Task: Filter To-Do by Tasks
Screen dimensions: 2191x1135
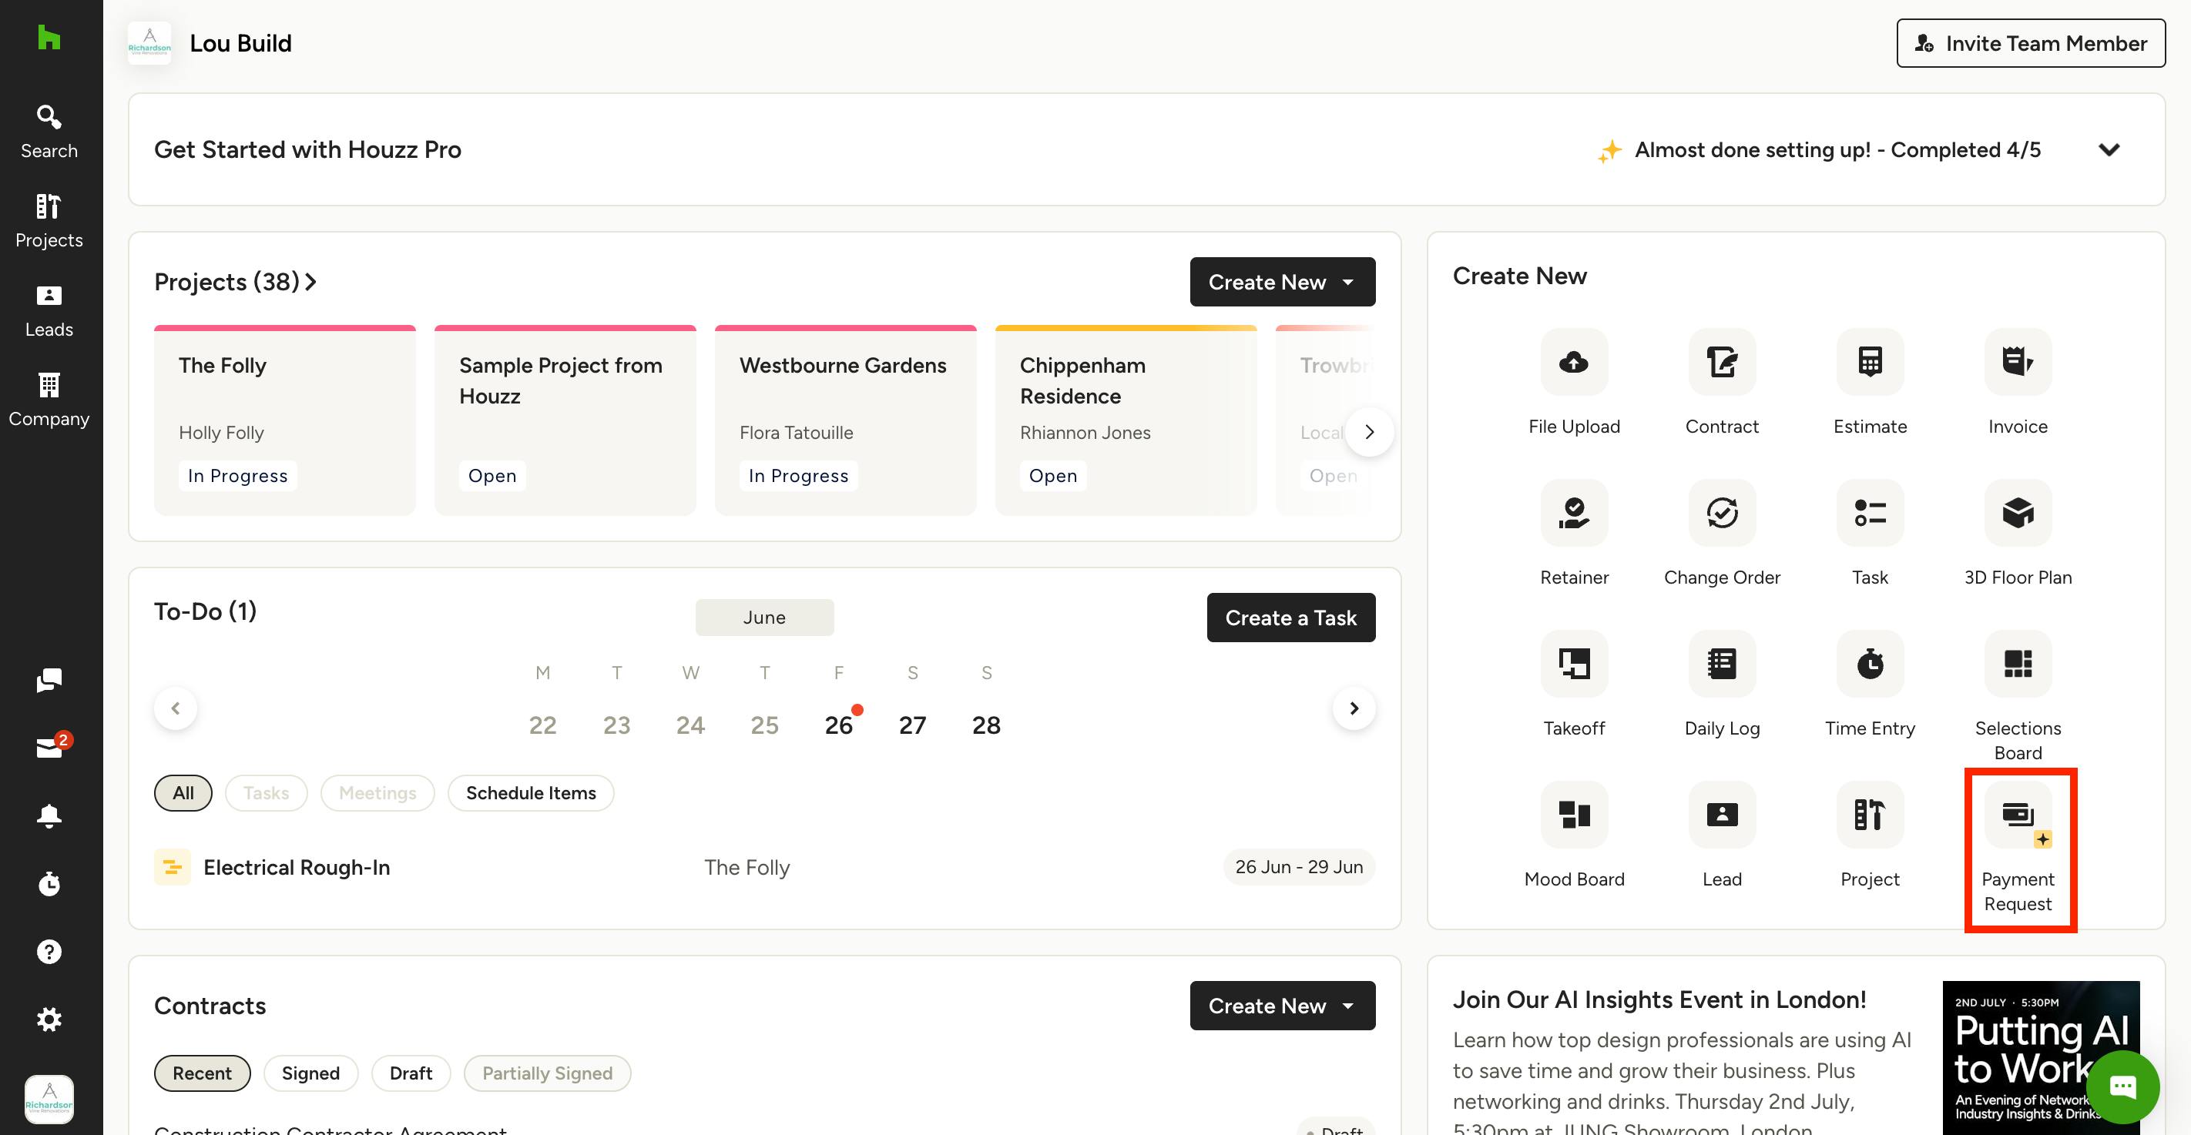Action: tap(267, 792)
